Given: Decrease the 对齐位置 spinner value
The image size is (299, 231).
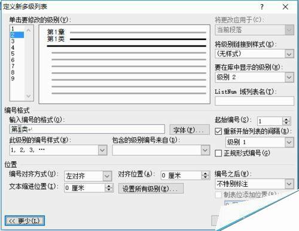Looking at the screenshot, I should pyautogui.click(x=206, y=177).
